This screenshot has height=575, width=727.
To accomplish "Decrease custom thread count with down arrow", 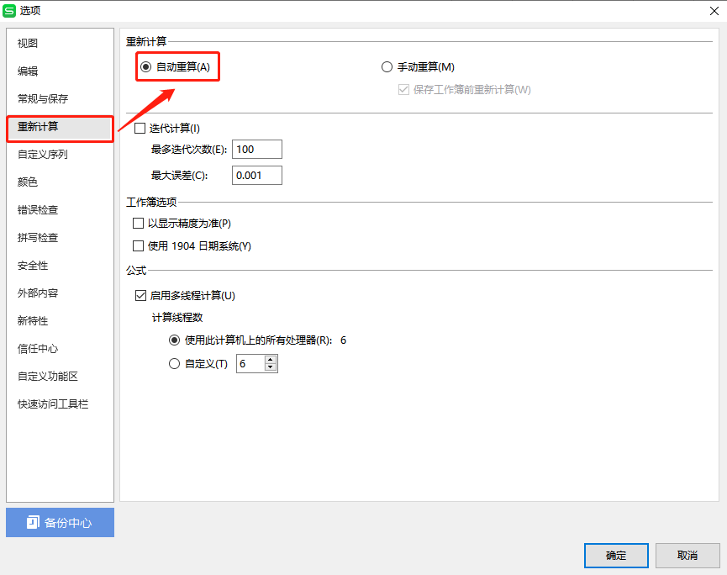I will [271, 367].
